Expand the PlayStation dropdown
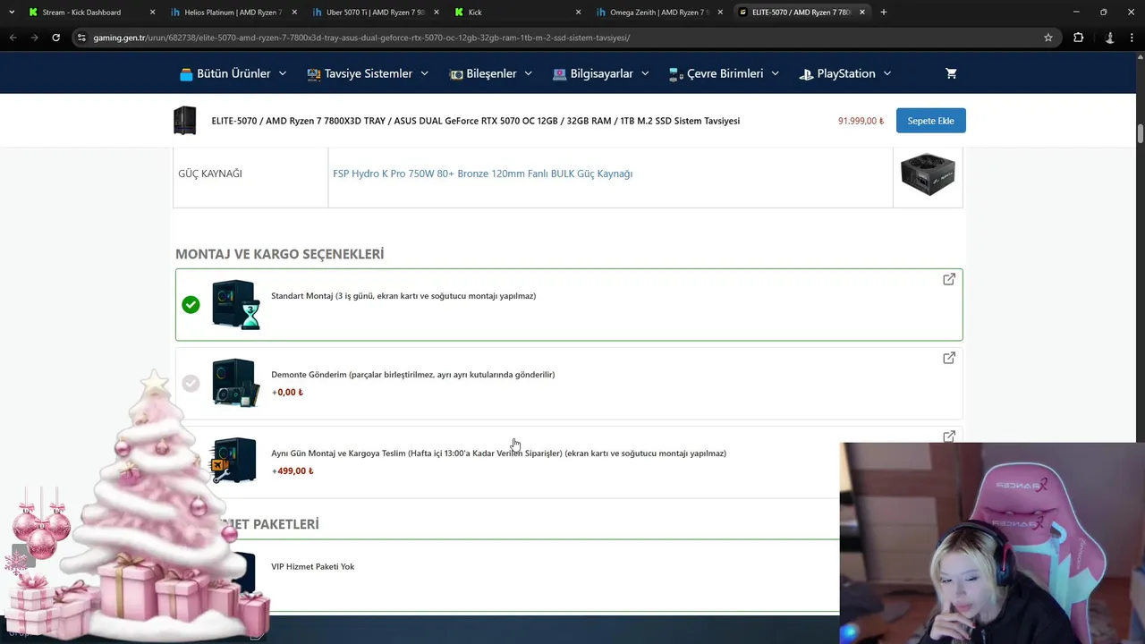 (x=844, y=73)
